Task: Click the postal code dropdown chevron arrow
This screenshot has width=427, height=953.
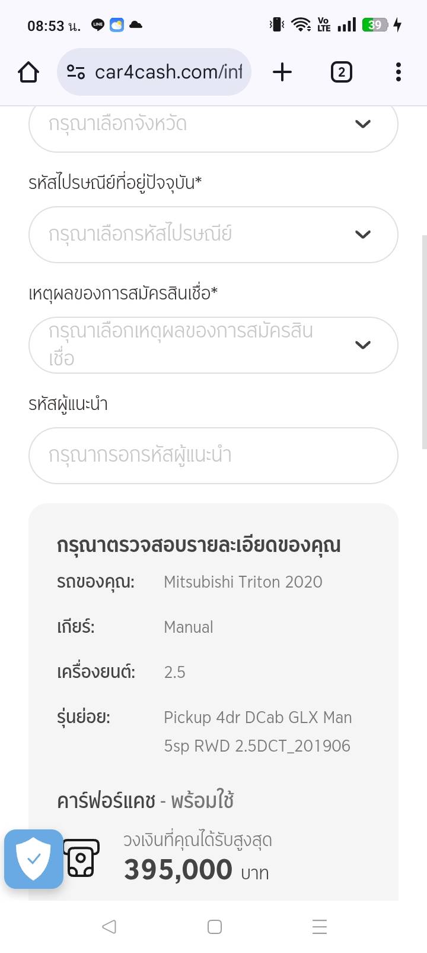Action: (x=362, y=235)
